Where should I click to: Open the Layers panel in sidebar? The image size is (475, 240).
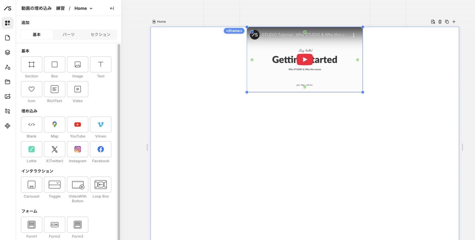[8, 53]
